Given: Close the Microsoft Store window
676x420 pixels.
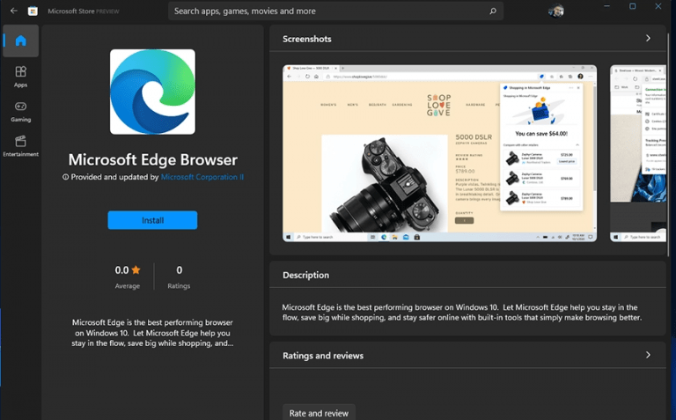Looking at the screenshot, I should (x=658, y=6).
